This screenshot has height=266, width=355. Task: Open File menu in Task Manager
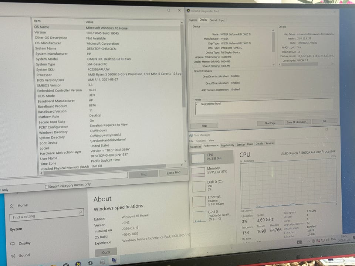pos(191,141)
